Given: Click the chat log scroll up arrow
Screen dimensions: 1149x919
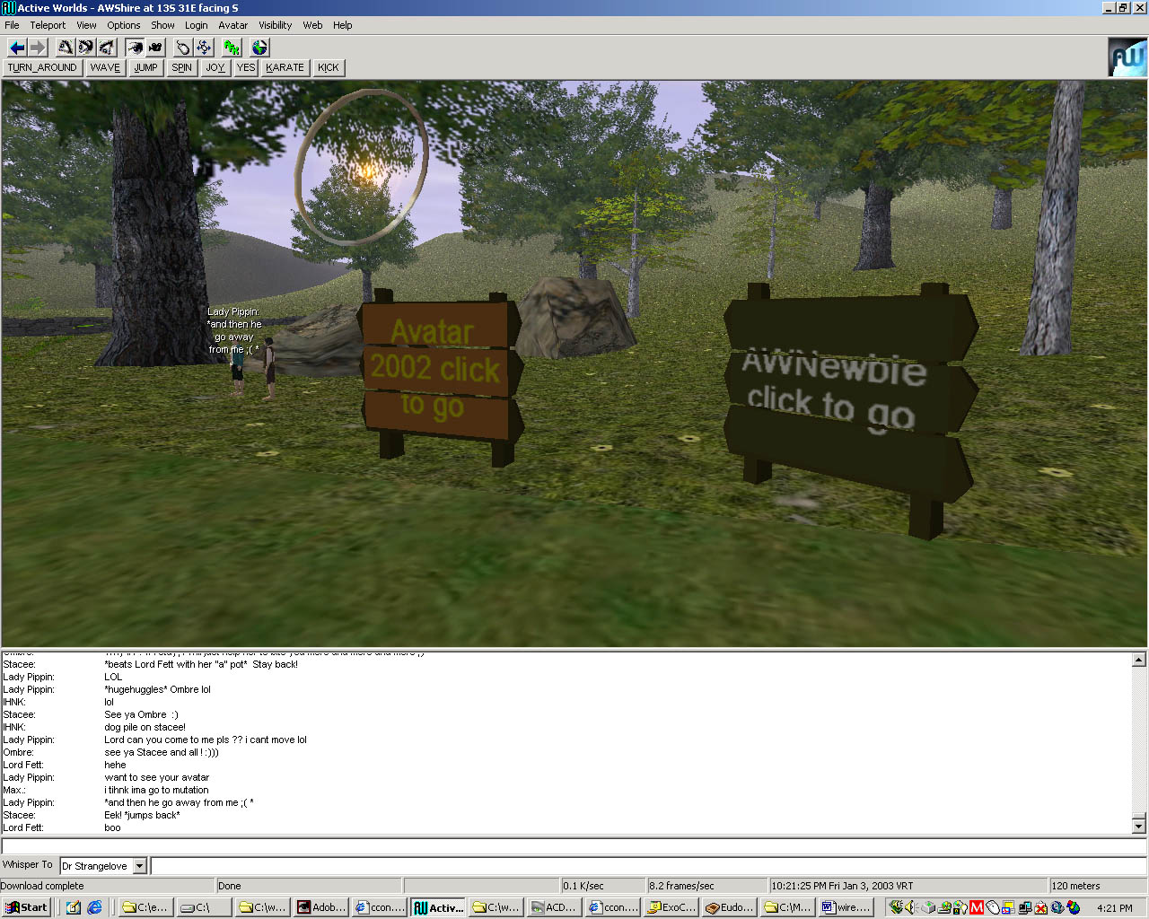Looking at the screenshot, I should click(1138, 660).
